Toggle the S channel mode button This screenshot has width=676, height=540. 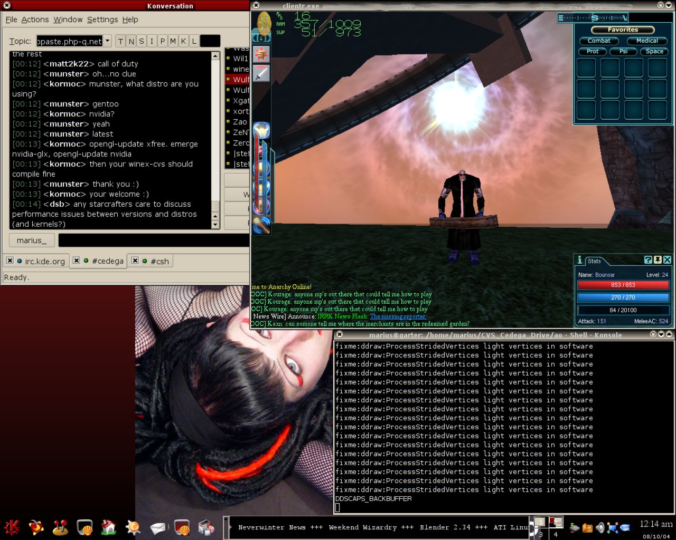coord(142,41)
